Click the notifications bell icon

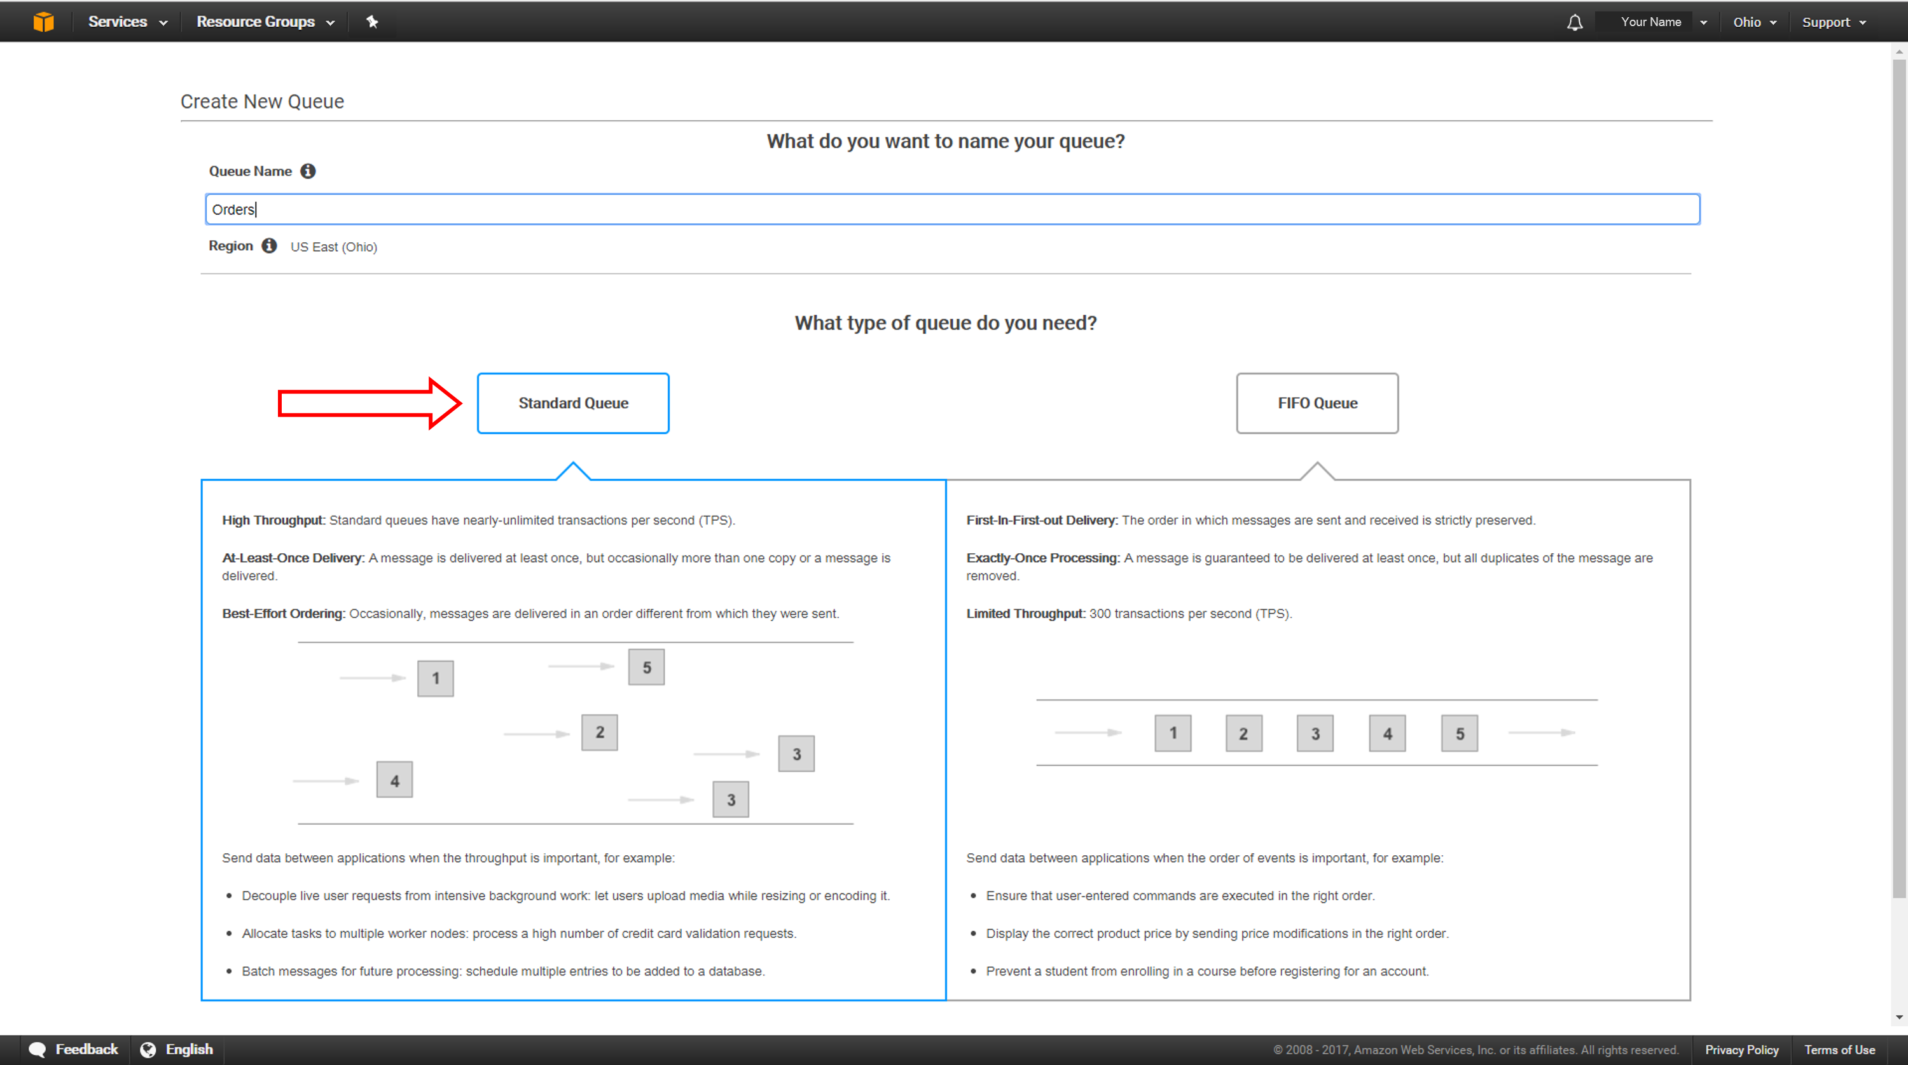[1573, 22]
